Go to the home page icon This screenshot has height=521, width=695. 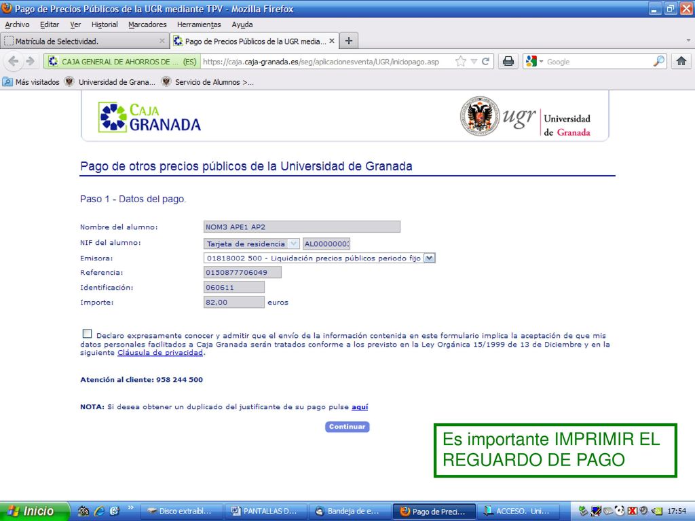pyautogui.click(x=681, y=61)
